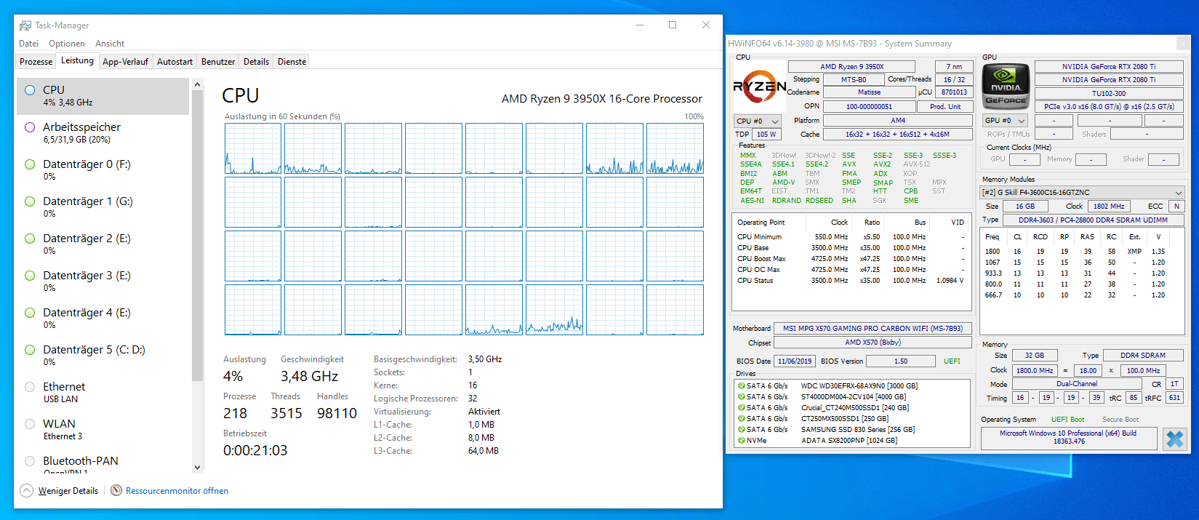Click green check icon for ST4000DM004 drive
The image size is (1199, 520).
pyautogui.click(x=742, y=397)
